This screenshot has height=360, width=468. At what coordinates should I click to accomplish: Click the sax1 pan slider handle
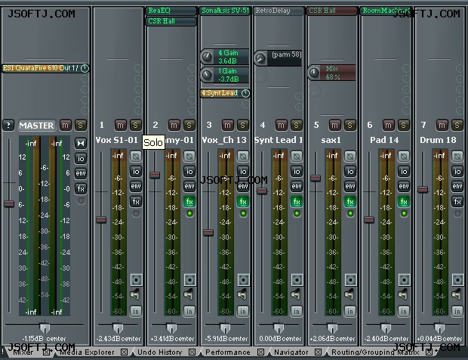[332, 327]
